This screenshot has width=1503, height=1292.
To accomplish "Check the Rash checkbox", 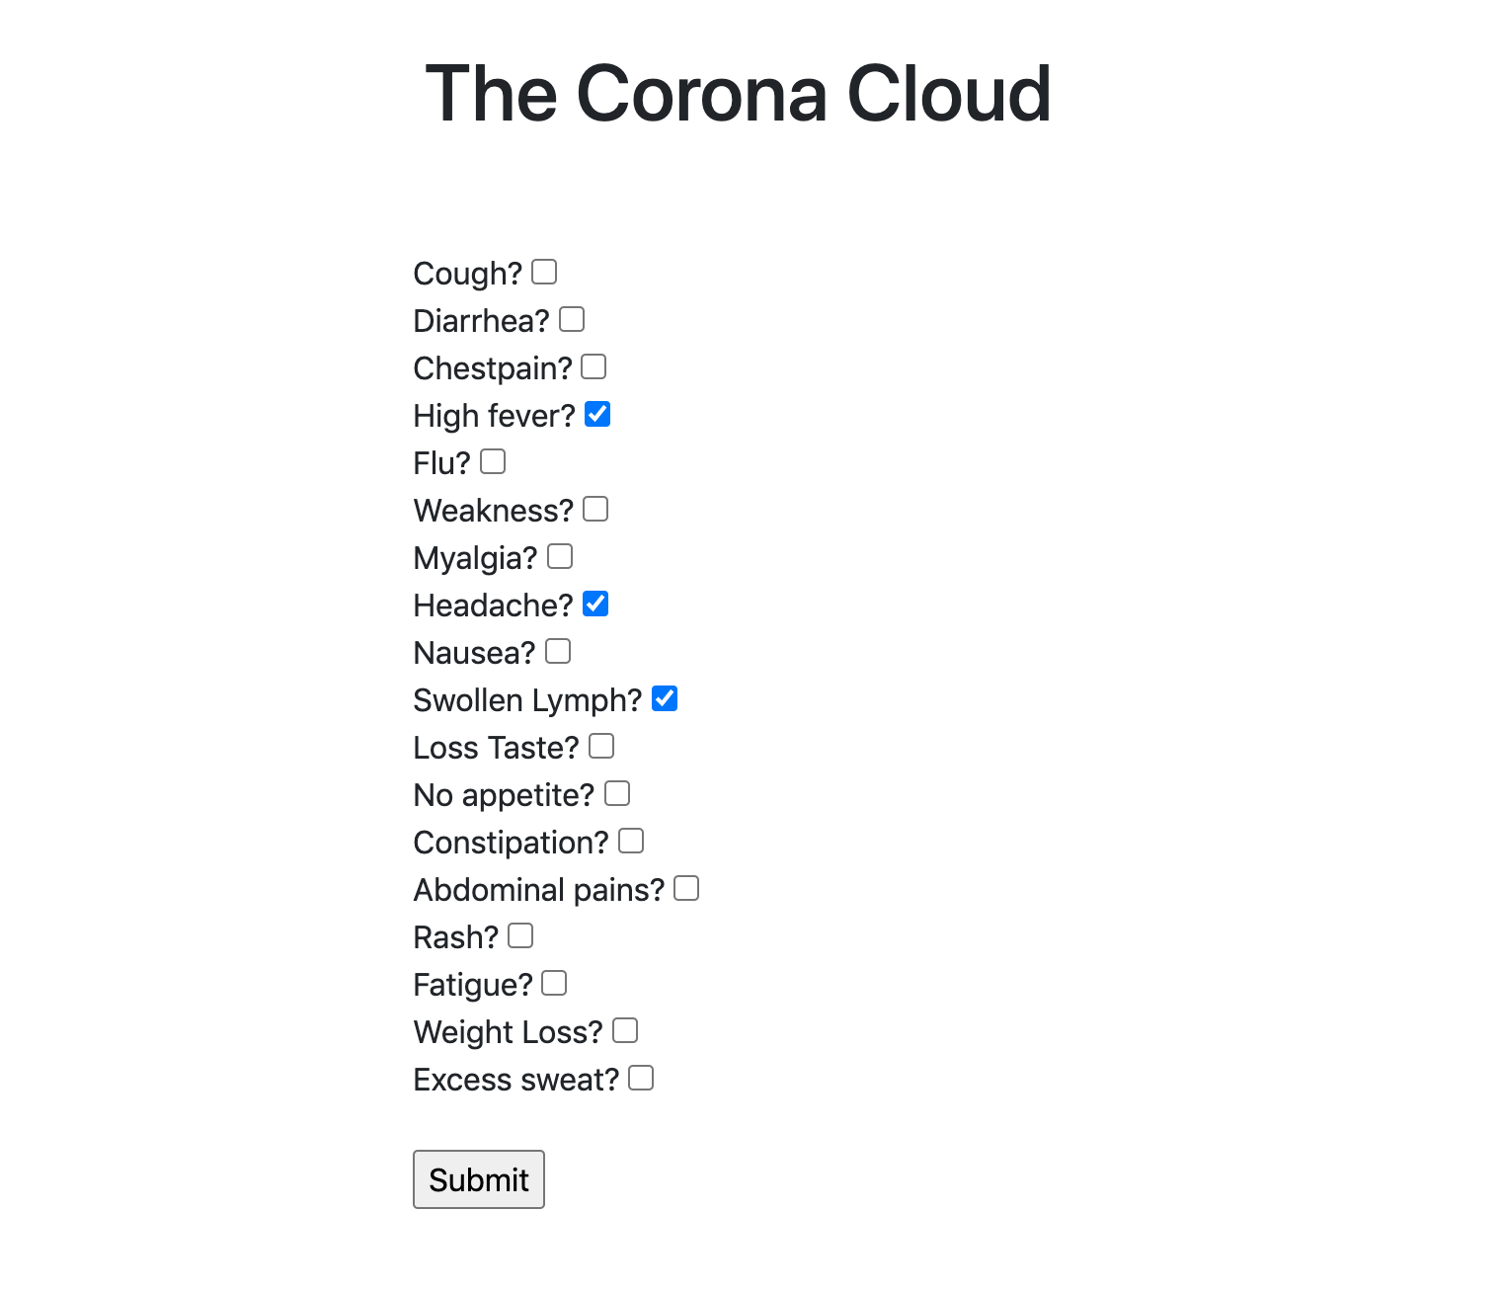I will click(x=520, y=935).
